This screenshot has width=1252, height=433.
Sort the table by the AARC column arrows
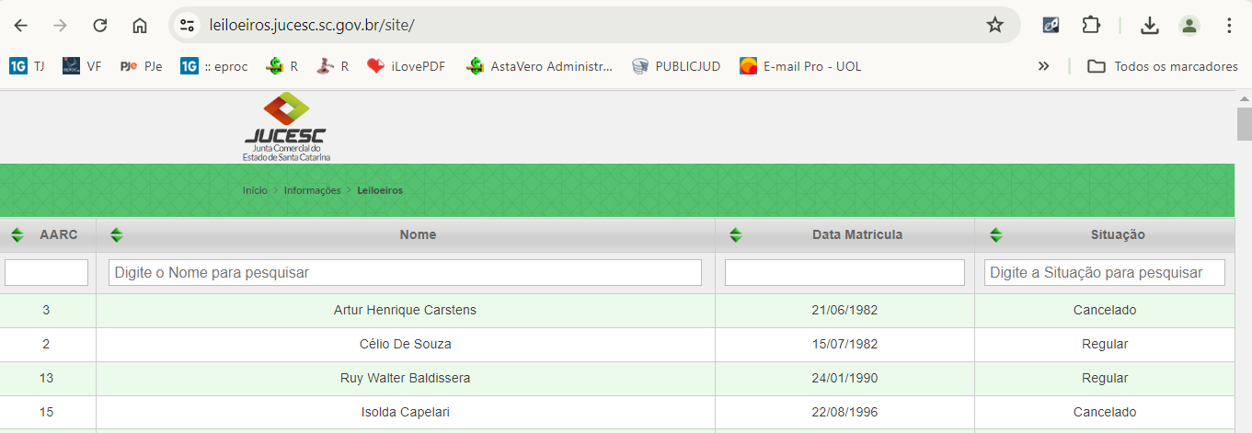click(x=17, y=235)
